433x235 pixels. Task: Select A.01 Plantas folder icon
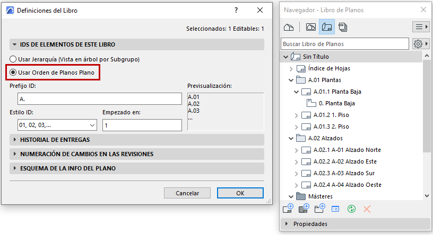(x=300, y=80)
